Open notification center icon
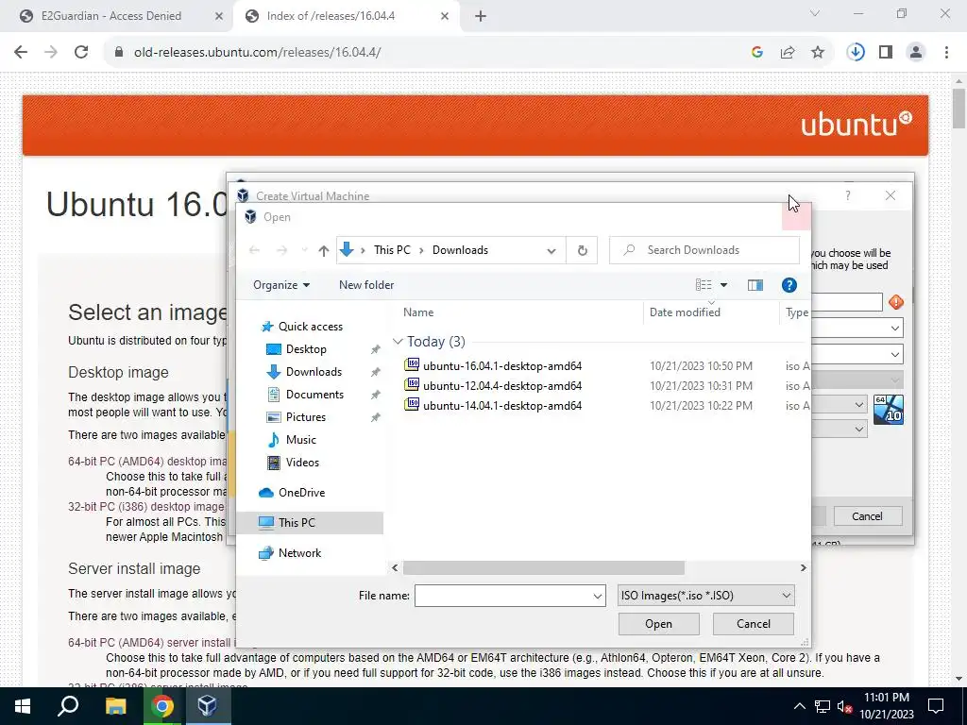The height and width of the screenshot is (725, 967). [936, 706]
